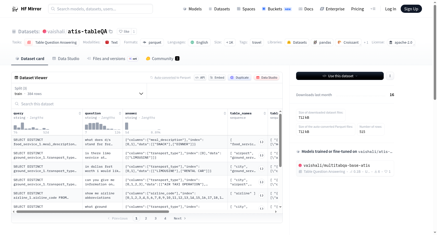Open Data Studio from the viewer toolbar
This screenshot has width=437, height=235.
click(267, 78)
